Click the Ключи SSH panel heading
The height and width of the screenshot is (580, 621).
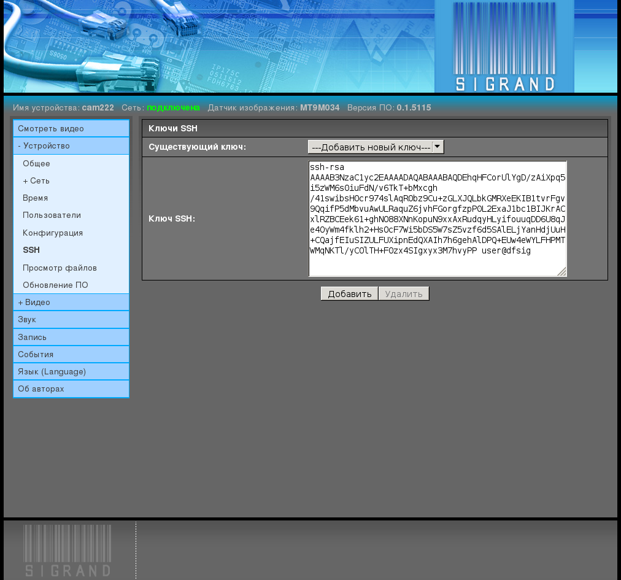click(173, 128)
